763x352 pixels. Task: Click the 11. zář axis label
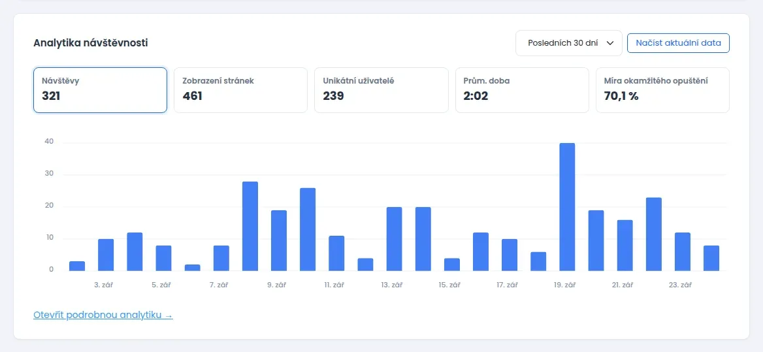tap(334, 285)
